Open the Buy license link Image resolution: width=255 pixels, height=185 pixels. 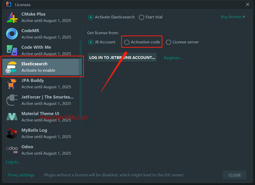233,17
